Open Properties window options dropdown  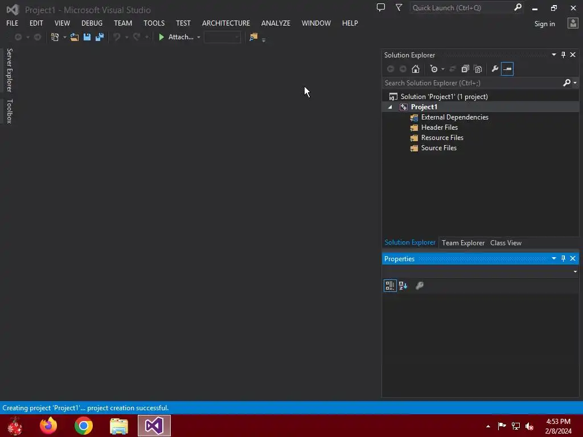click(x=553, y=258)
